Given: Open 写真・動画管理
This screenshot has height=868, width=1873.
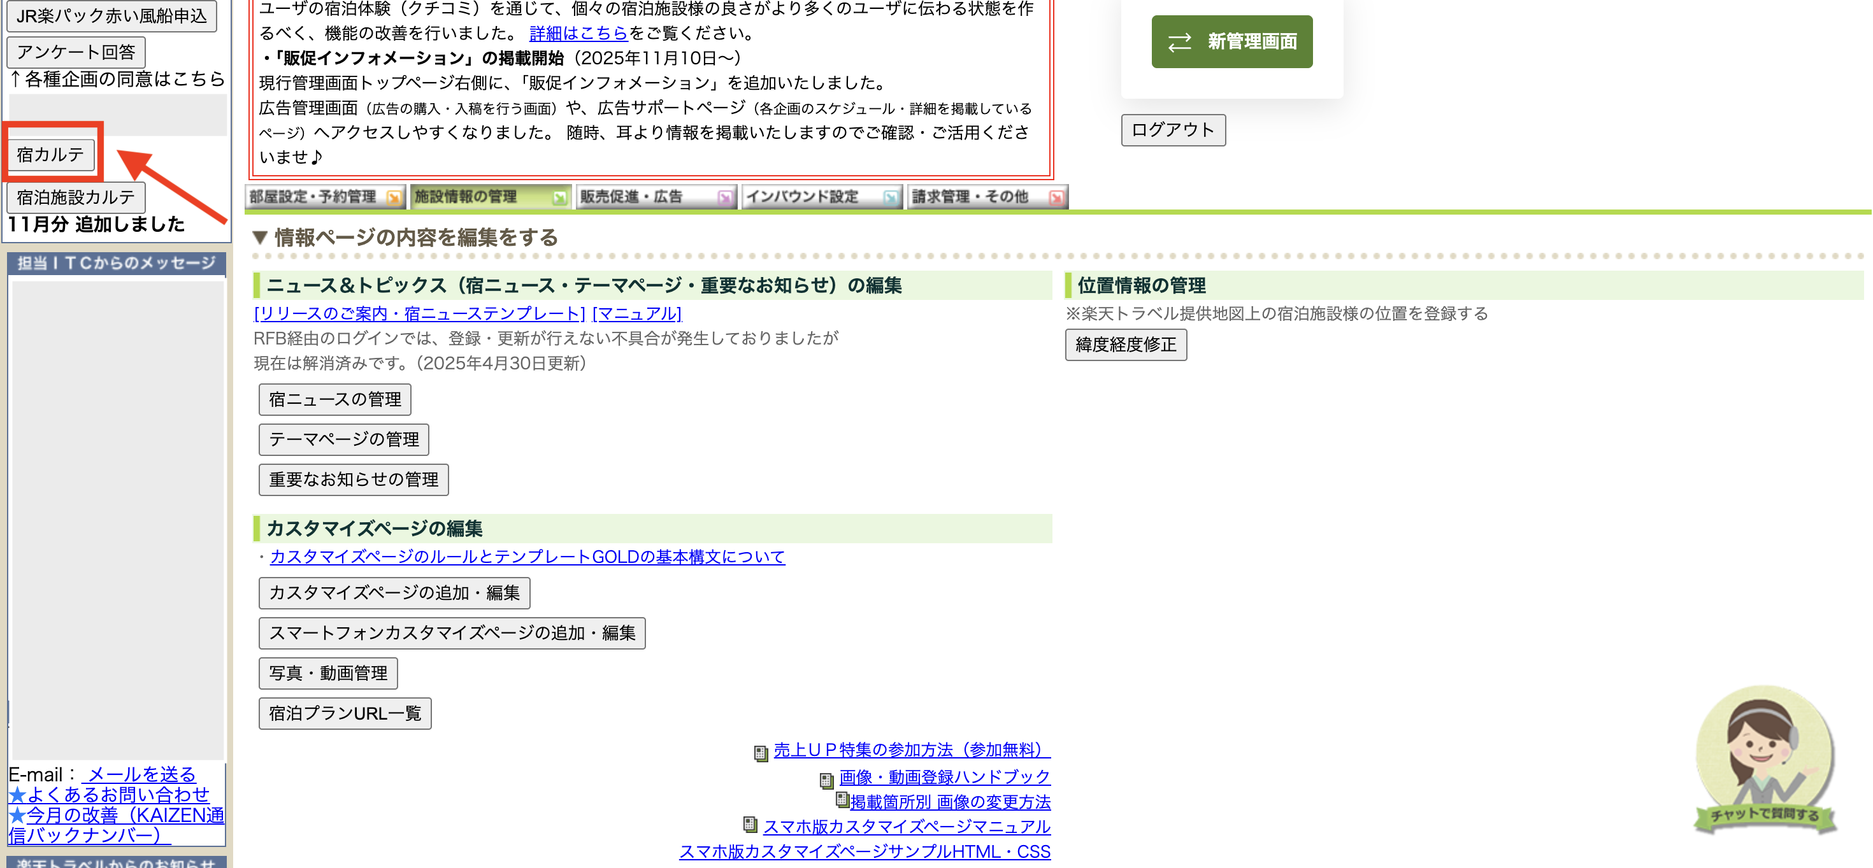Looking at the screenshot, I should 327,673.
